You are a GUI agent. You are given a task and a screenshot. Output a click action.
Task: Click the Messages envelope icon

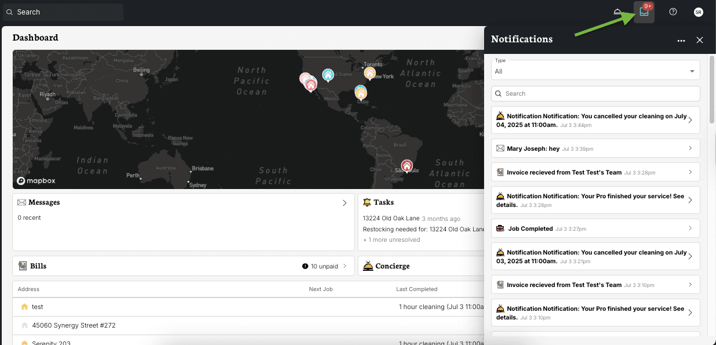tap(21, 202)
